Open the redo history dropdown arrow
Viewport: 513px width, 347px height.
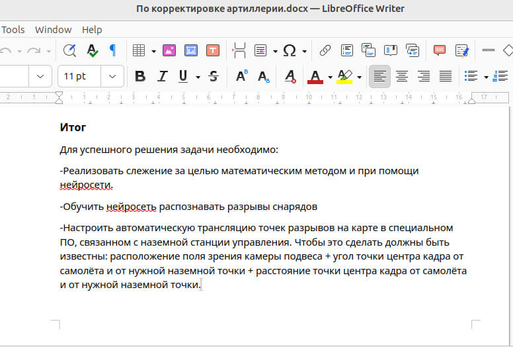(x=48, y=51)
